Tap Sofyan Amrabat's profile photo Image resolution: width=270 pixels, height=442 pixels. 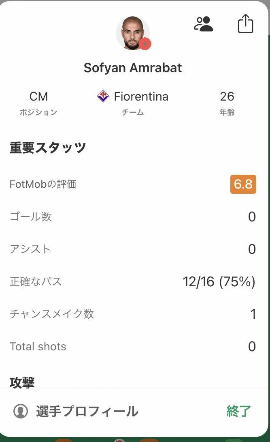tap(132, 33)
